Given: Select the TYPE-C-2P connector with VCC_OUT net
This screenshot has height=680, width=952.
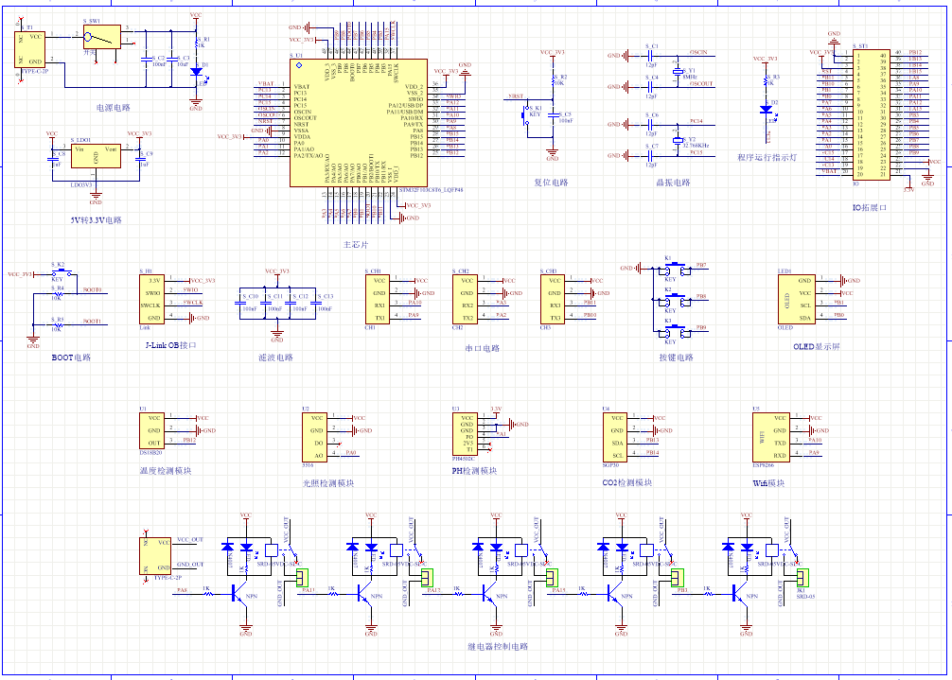Looking at the screenshot, I should 155,555.
